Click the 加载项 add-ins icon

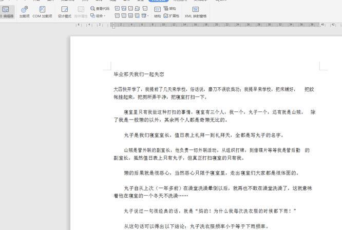pyautogui.click(x=24, y=12)
